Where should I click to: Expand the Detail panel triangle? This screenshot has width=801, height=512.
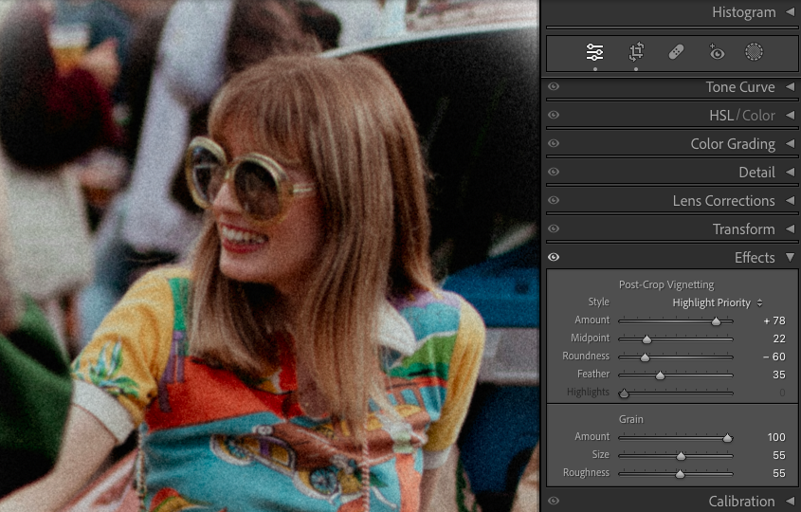pyautogui.click(x=791, y=173)
